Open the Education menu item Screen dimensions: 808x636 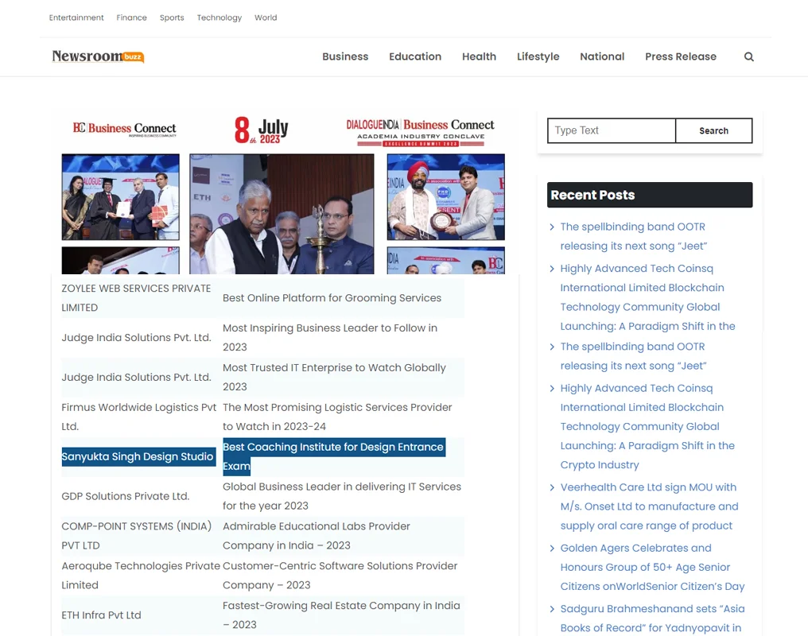click(415, 56)
